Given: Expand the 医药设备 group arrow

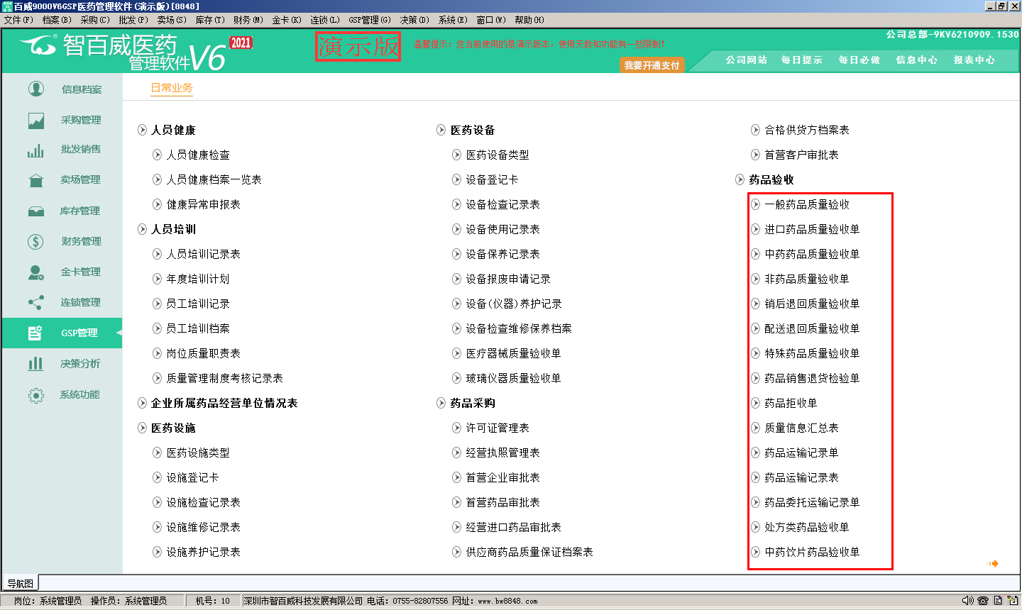Looking at the screenshot, I should 441,130.
